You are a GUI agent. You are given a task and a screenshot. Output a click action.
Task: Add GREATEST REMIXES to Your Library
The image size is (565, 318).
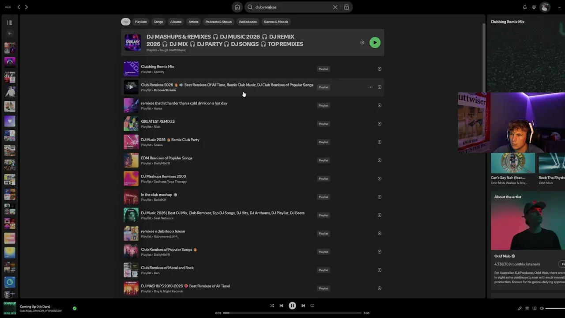(380, 124)
